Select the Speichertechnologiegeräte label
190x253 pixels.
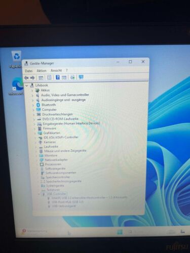click(x=63, y=181)
